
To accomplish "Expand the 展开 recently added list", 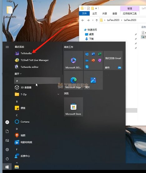I will pos(18,74).
